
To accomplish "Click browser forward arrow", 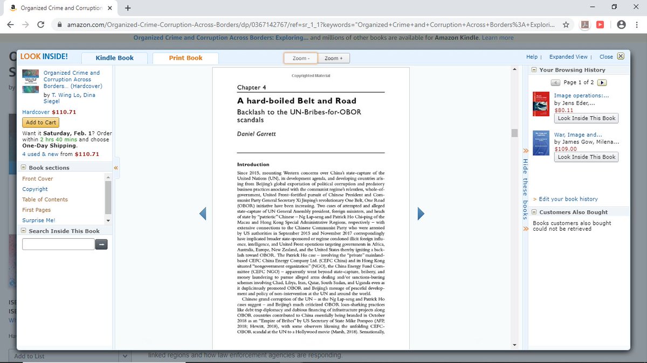I will [x=25, y=25].
